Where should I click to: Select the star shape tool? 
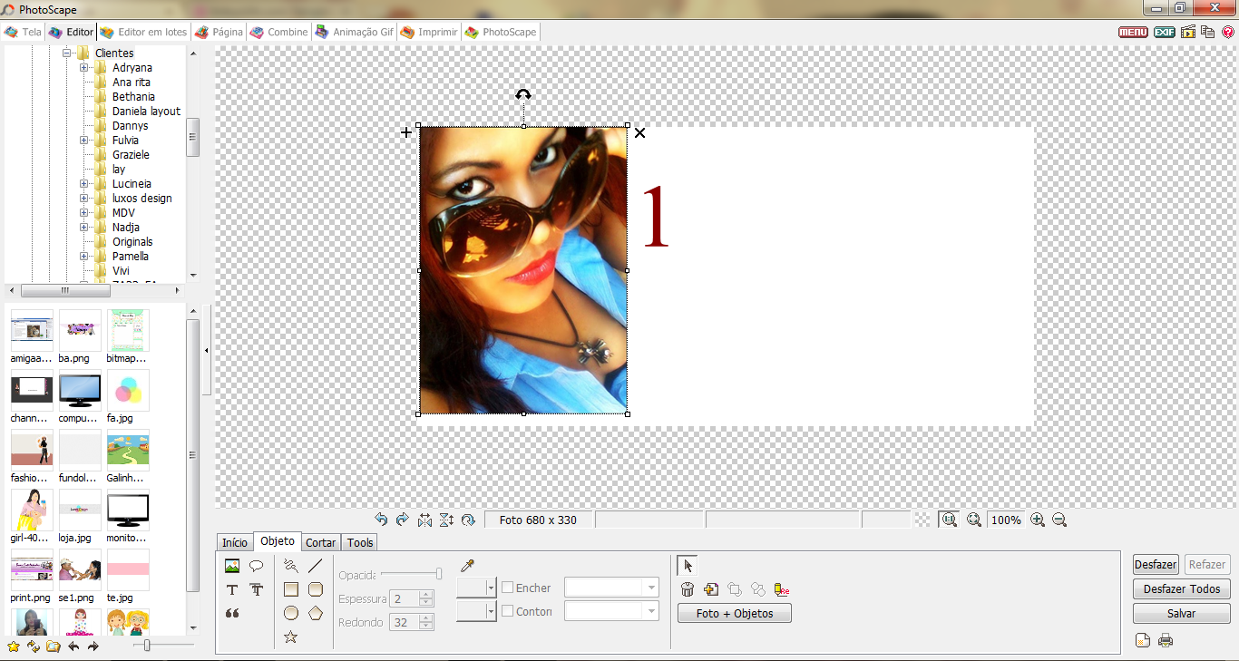[x=290, y=637]
